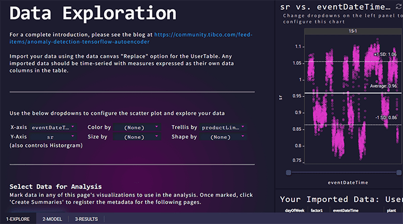403x224 pixels.
Task: Click the 'Your Imported Data' table title
Action: pos(341,199)
